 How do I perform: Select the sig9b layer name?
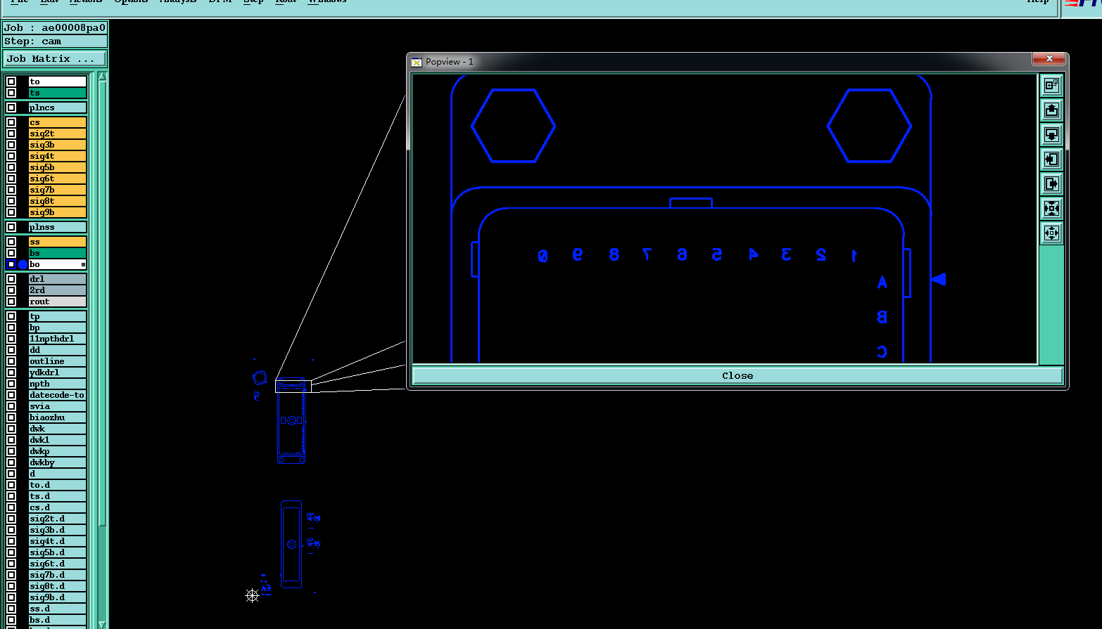pyautogui.click(x=57, y=212)
